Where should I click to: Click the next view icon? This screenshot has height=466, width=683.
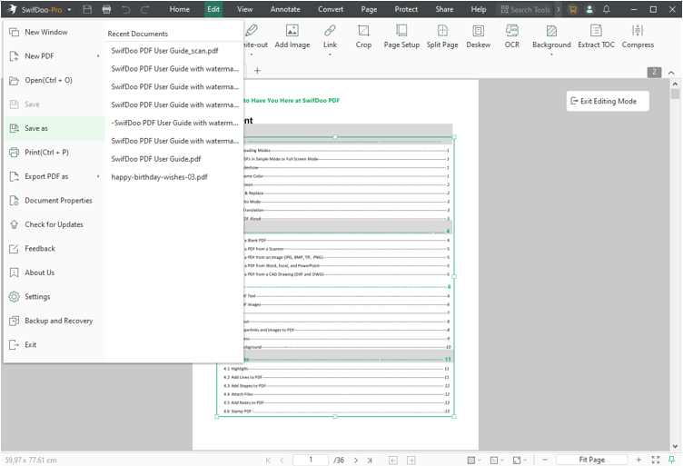411,460
